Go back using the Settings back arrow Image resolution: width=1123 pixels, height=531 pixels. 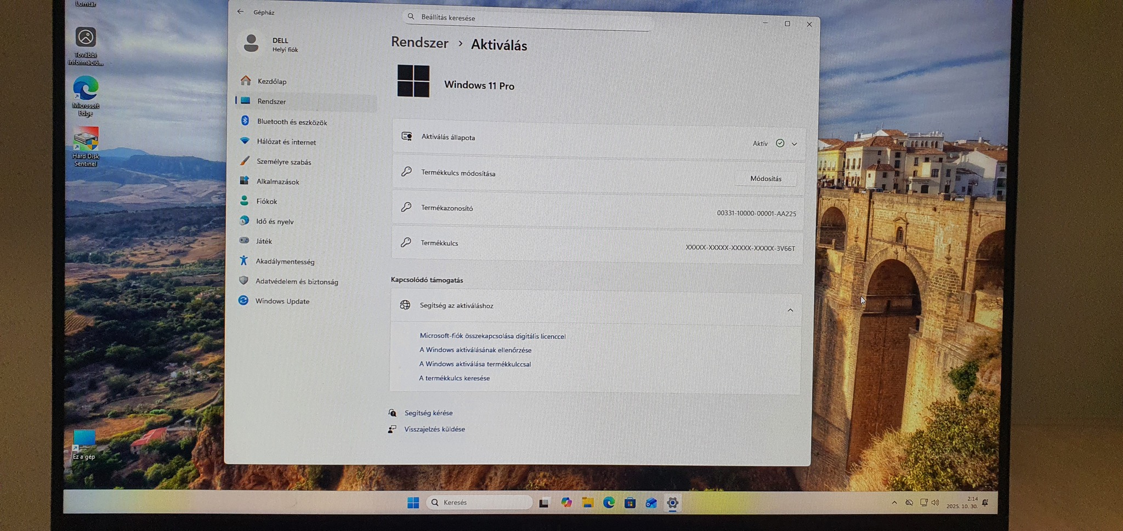pos(240,12)
